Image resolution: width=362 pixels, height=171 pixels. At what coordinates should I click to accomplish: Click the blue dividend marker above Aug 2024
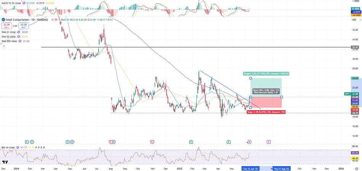[x=114, y=142]
